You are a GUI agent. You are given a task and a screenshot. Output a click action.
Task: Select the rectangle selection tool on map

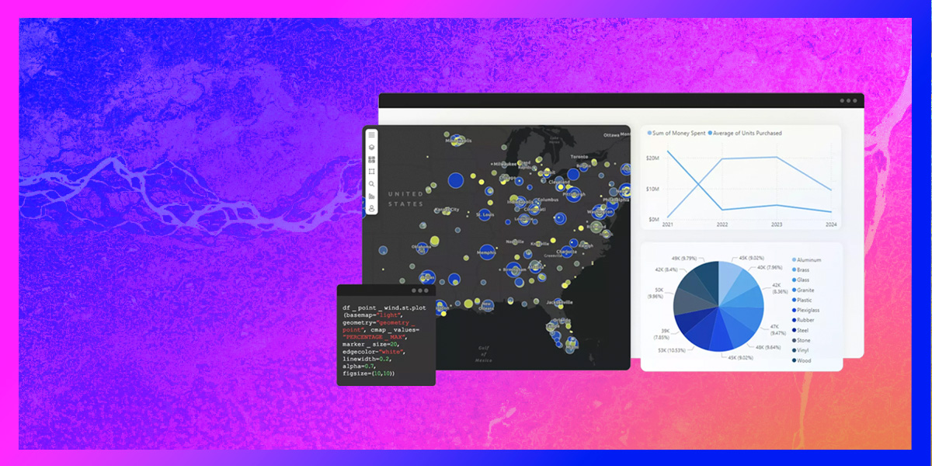coord(372,172)
